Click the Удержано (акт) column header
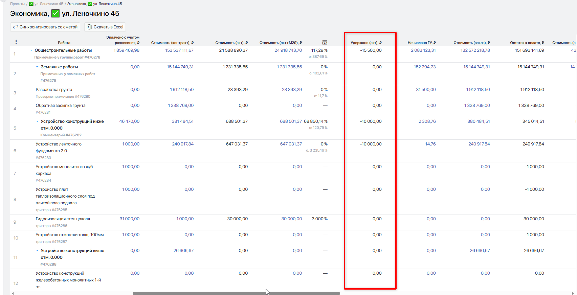Screen dimensions: 577x295 (x=366, y=43)
